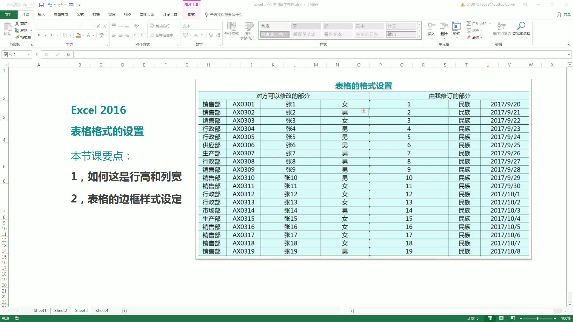Click the Share (共享) button
Screen dimensions: 573x322
click(x=564, y=14)
